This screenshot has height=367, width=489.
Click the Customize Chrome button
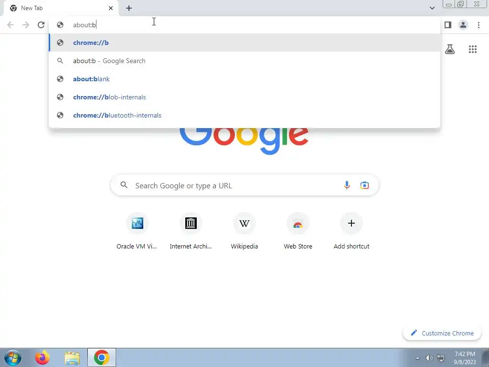point(442,333)
